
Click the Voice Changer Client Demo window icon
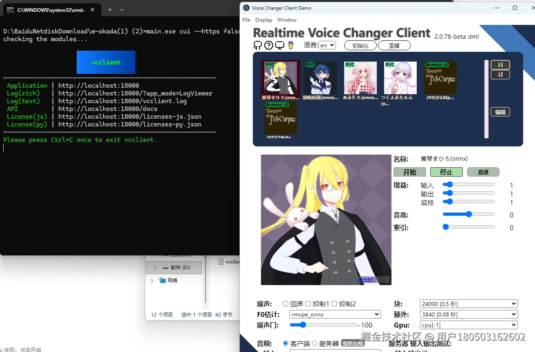pyautogui.click(x=246, y=8)
